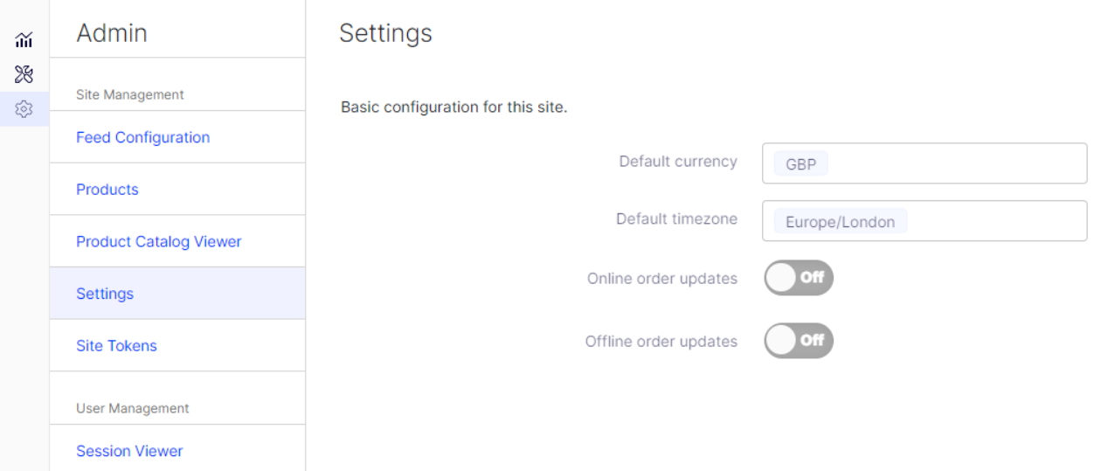
Task: Click the tools wrench icon in sidebar
Action: coord(24,74)
